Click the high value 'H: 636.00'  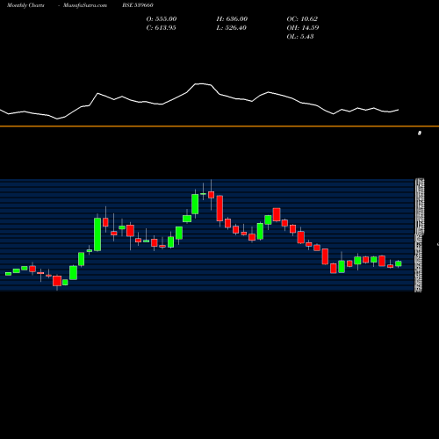point(232,18)
